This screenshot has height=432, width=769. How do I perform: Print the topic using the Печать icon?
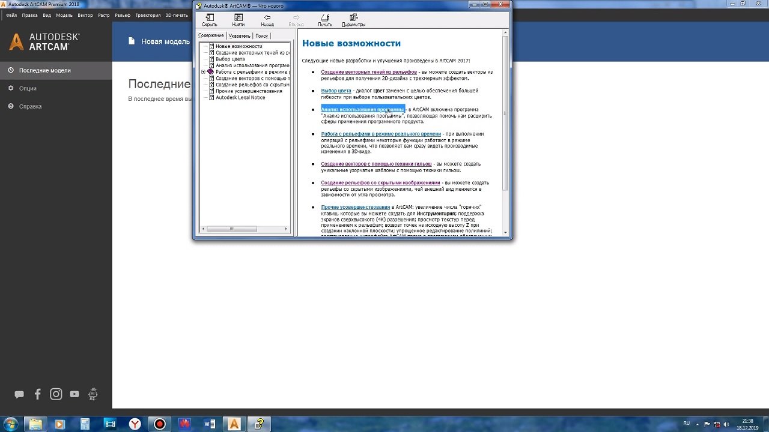324,19
